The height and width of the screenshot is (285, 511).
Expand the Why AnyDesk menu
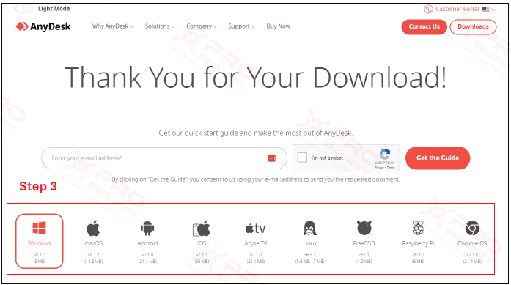coord(113,26)
